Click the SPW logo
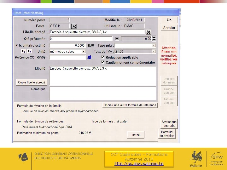The width and height of the screenshot is (227, 170). pyautogui.click(x=217, y=159)
